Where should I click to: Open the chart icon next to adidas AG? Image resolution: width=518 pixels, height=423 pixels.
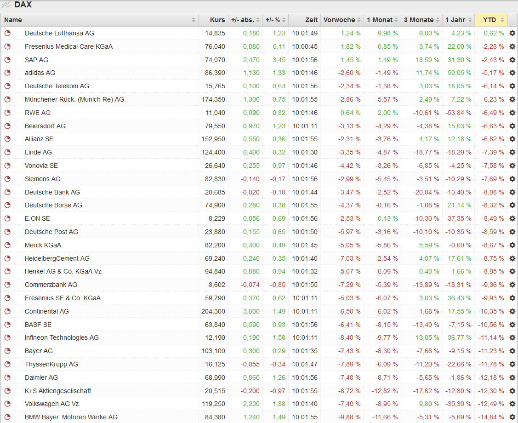(x=7, y=73)
